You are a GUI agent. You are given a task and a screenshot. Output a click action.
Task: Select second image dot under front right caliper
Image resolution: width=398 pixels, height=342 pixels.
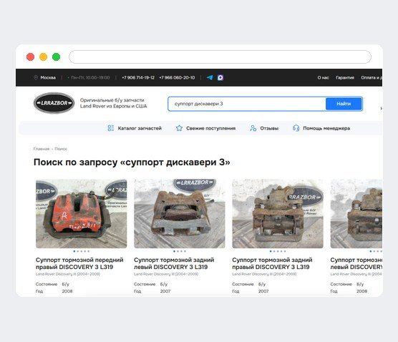pyautogui.click(x=78, y=251)
